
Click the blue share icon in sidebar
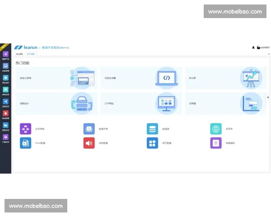point(5,102)
